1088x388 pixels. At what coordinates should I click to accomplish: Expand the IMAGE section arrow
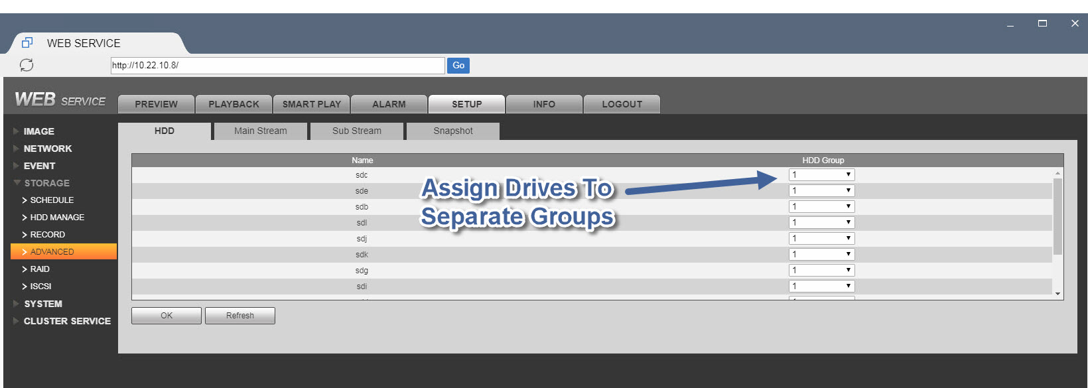click(x=16, y=131)
